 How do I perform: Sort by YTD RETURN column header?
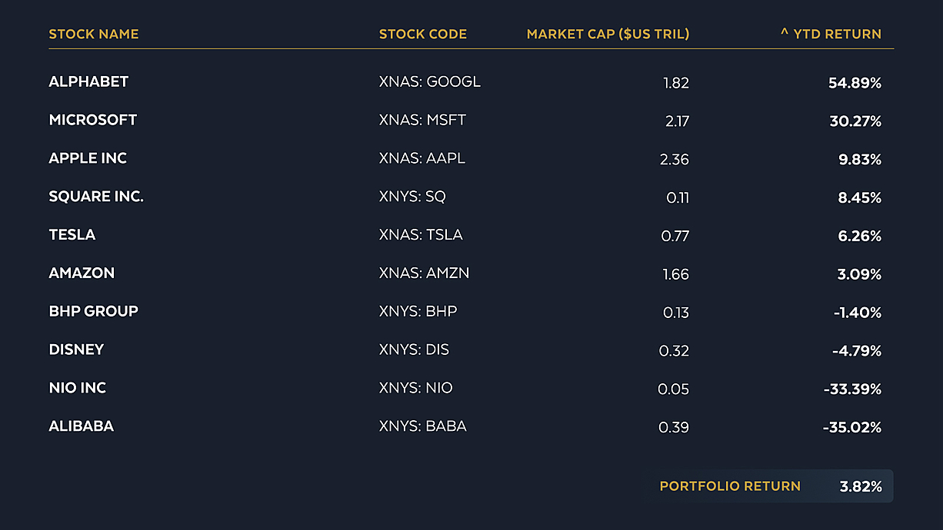pos(831,34)
